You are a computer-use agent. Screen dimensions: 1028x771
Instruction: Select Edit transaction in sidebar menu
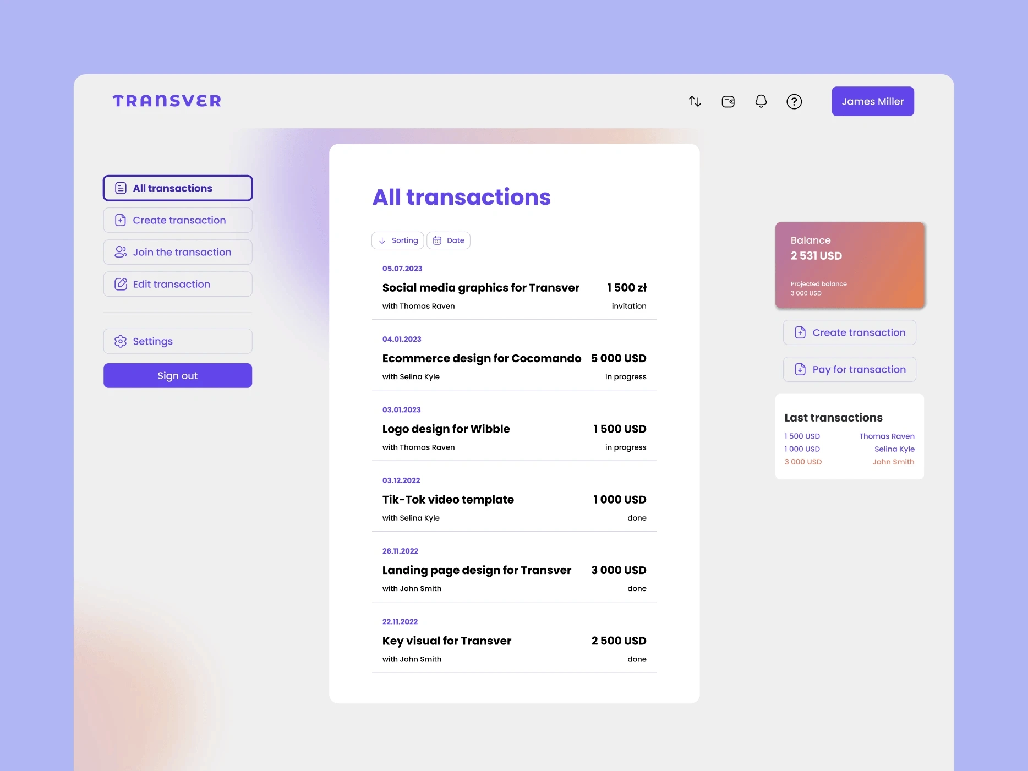click(178, 284)
